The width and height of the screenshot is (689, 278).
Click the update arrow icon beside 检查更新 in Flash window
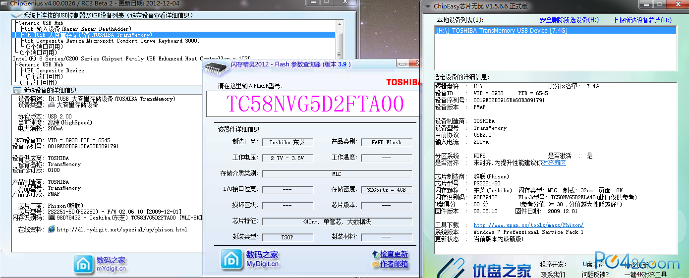pyautogui.click(x=375, y=254)
